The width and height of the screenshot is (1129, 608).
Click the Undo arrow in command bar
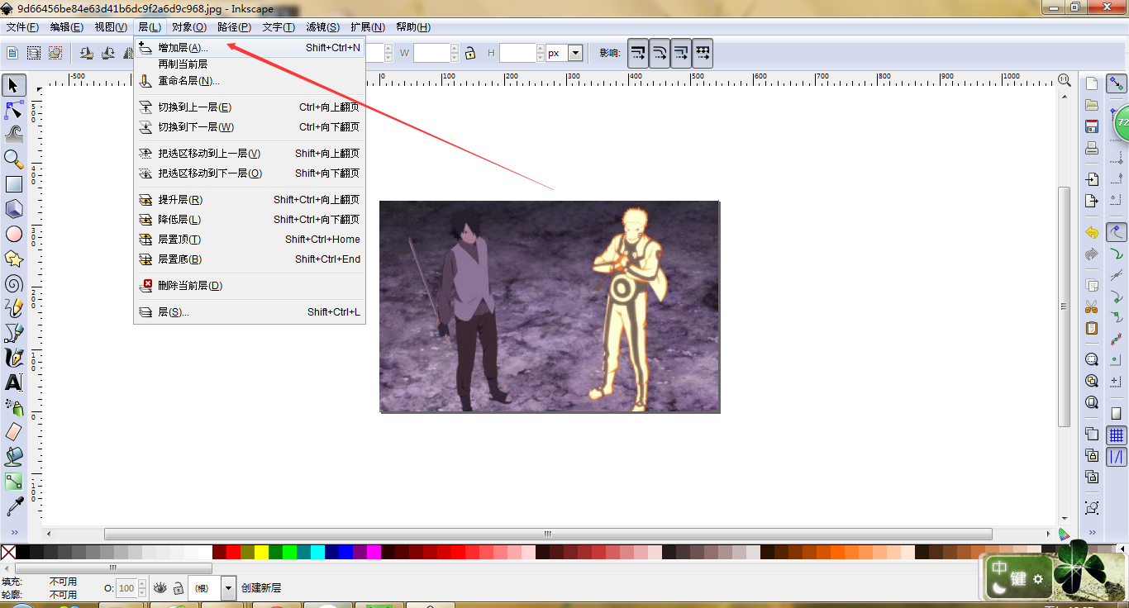pos(1092,233)
